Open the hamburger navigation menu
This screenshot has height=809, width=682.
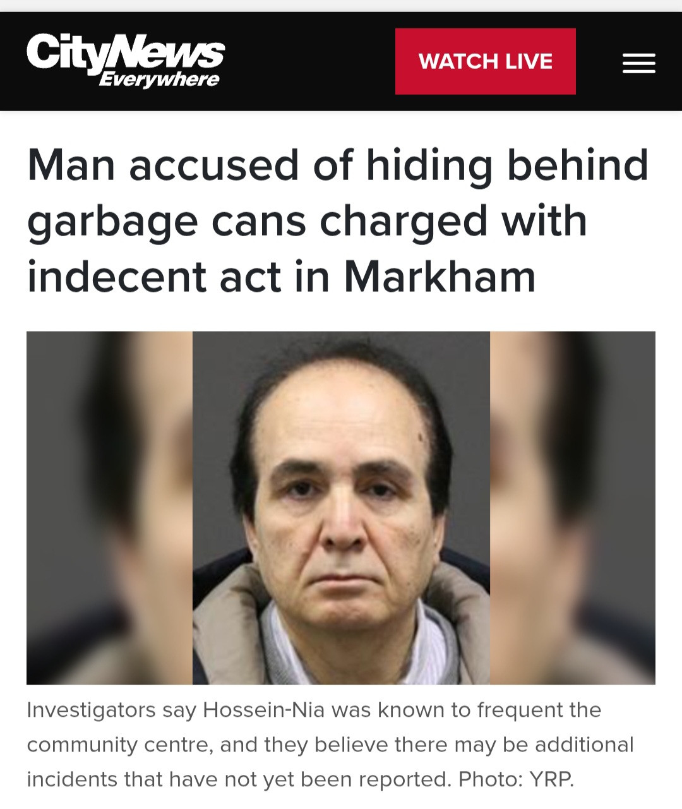(x=638, y=63)
